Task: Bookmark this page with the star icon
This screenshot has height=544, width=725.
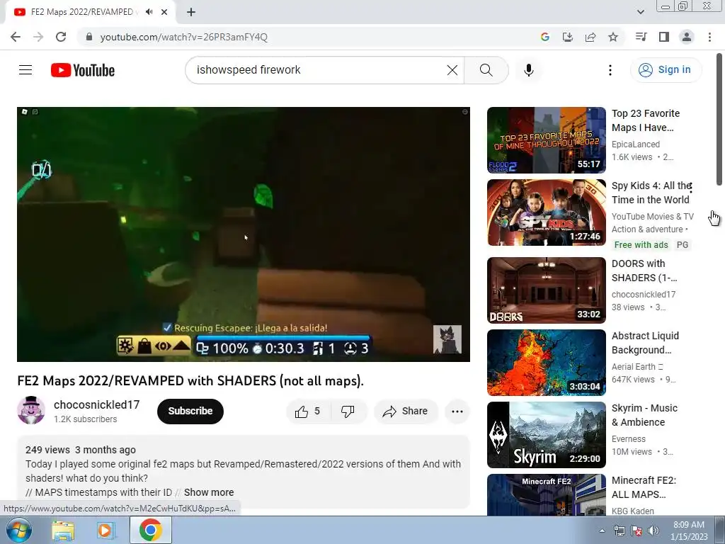Action: click(x=613, y=37)
